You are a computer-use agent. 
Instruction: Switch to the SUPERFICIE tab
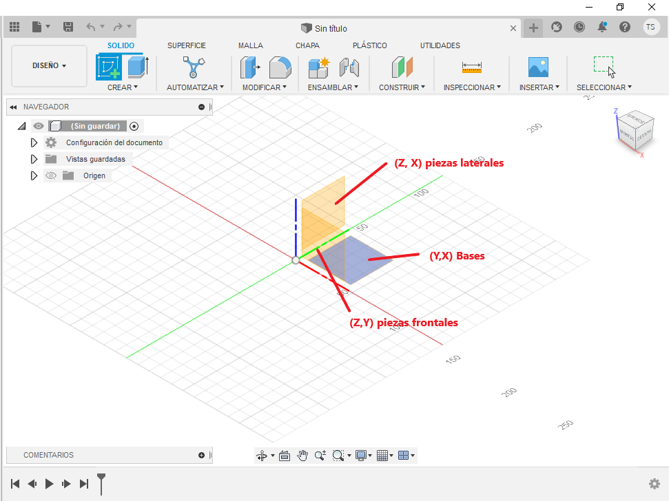click(187, 45)
